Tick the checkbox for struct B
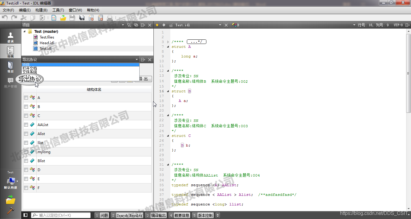This screenshot has width=411, height=219. click(x=26, y=106)
